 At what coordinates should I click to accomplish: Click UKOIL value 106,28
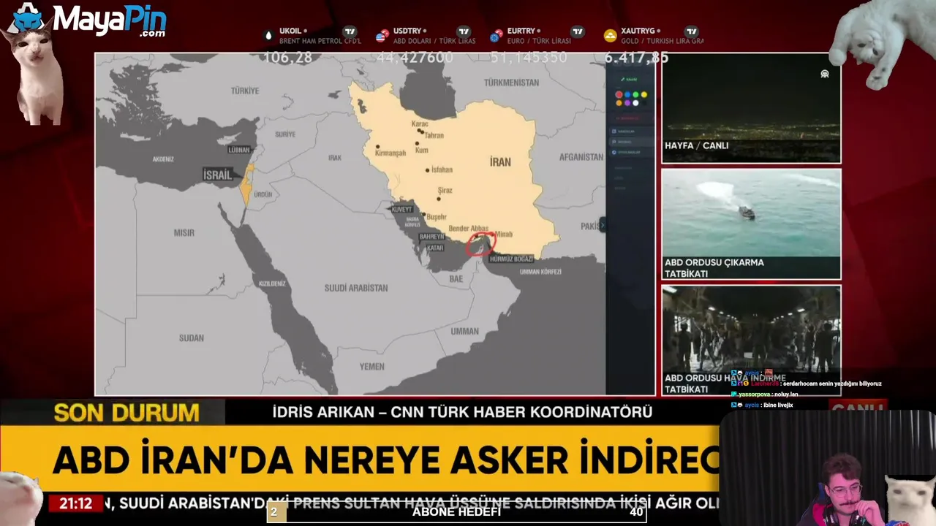287,58
